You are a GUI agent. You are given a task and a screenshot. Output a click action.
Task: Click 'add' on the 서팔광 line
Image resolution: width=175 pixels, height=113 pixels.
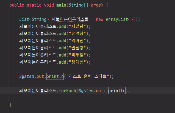pyautogui.click(x=63, y=27)
